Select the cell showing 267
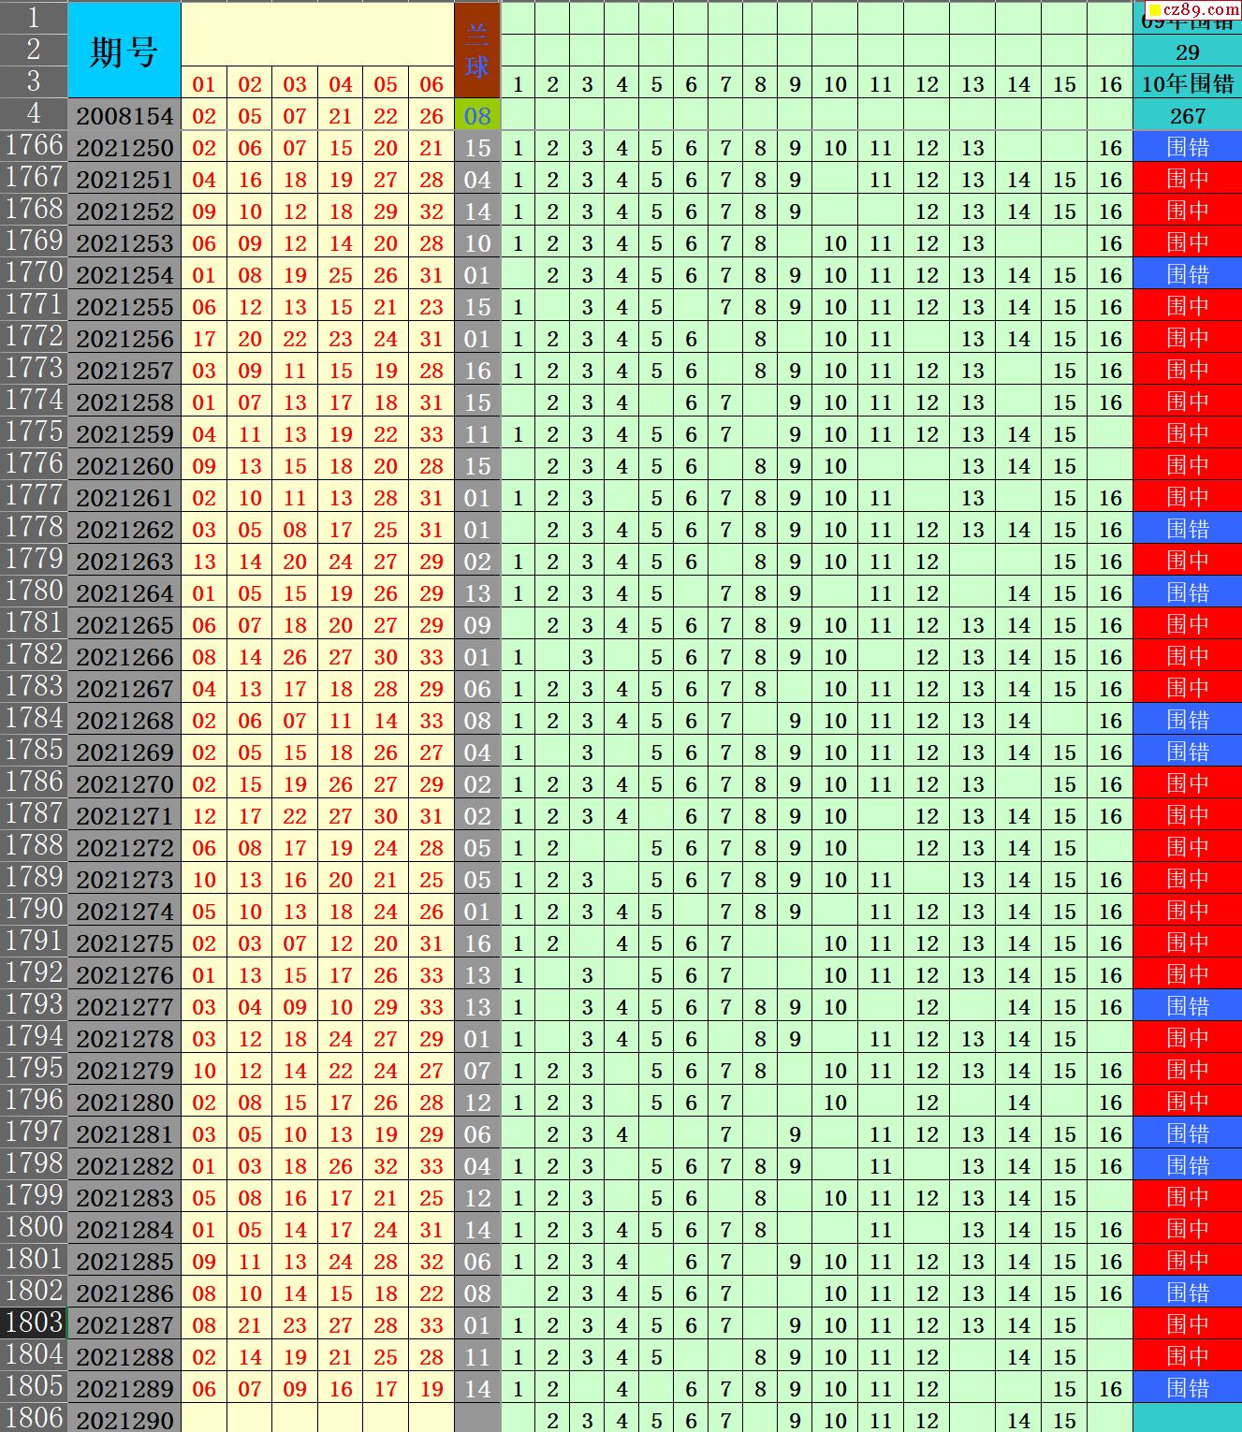Screen dimensions: 1242x1432 tap(1188, 115)
